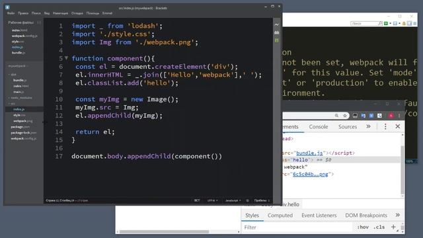Follow the 6c5c04b...png link in DevTools

click(310, 175)
